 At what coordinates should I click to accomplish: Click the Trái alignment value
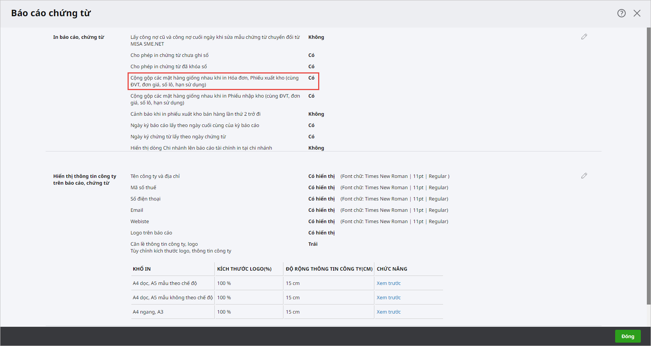coord(313,244)
